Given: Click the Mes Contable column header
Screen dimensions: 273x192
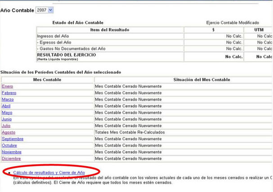Looking at the screenshot, I should coord(47,80).
